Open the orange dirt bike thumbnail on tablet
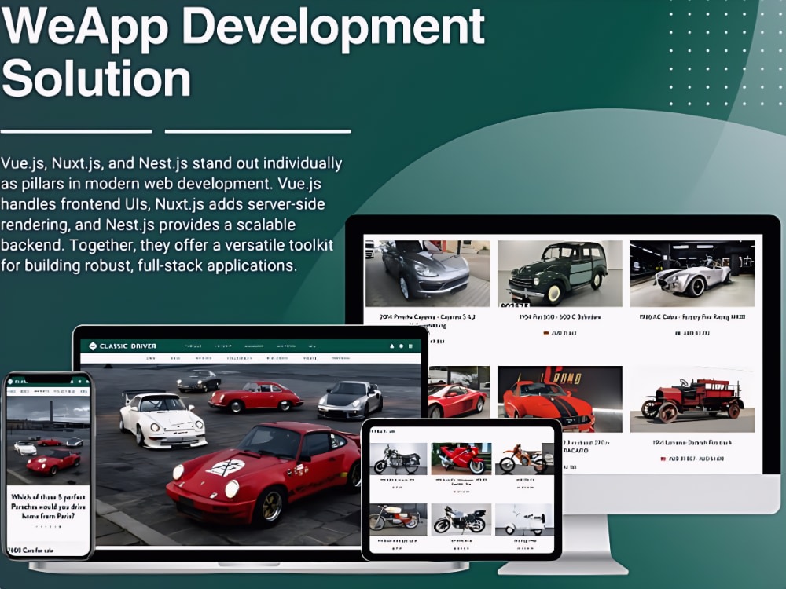Screen dimensions: 786x589 pos(524,459)
